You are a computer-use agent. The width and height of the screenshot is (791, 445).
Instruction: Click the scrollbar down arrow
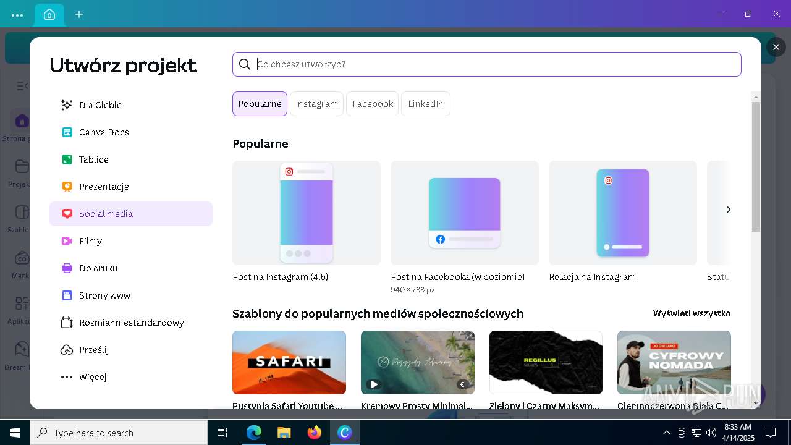(x=756, y=404)
